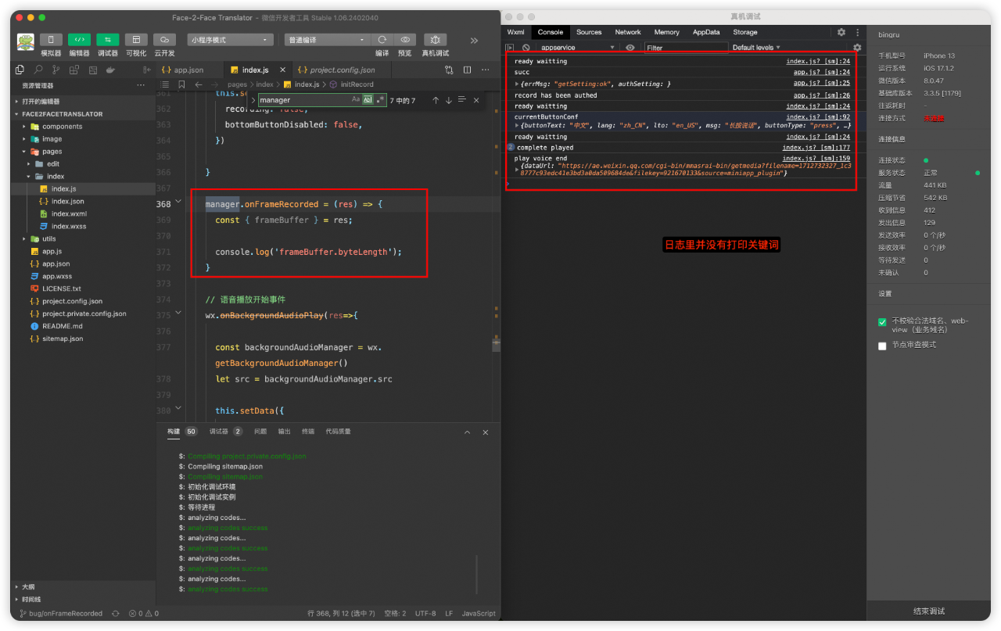Screen dimensions: 1001x631
Task: Open the source control branch icon
Action: 56,70
